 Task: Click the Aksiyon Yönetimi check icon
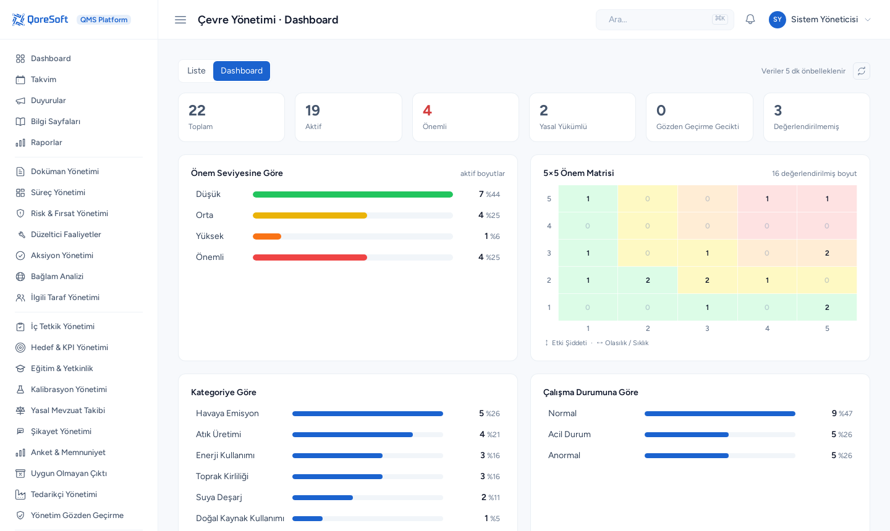[x=20, y=256]
